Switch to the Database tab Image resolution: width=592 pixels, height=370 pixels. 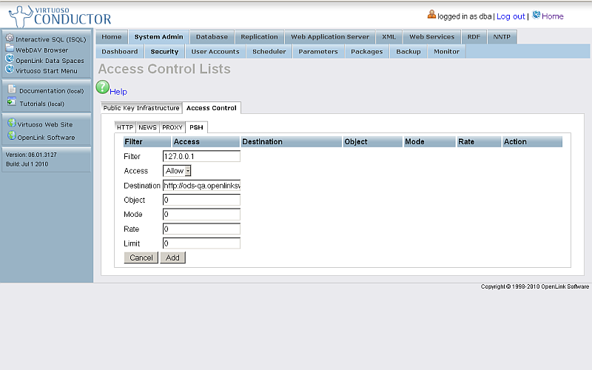tap(212, 37)
